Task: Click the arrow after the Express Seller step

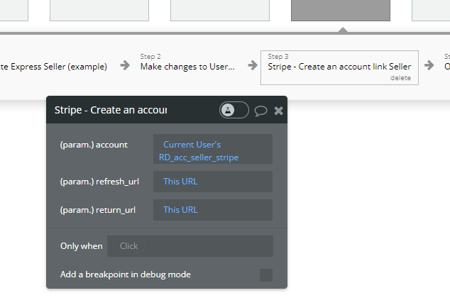Action: [x=125, y=65]
